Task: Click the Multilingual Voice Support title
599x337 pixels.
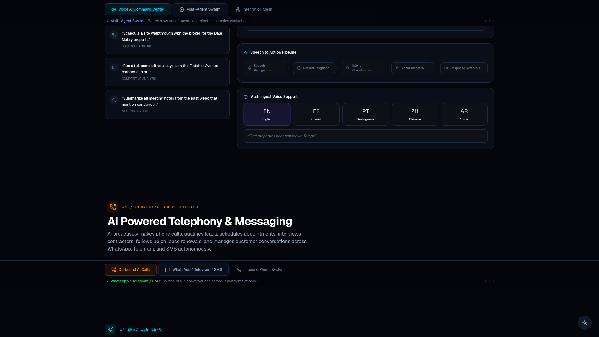Action: pos(274,97)
